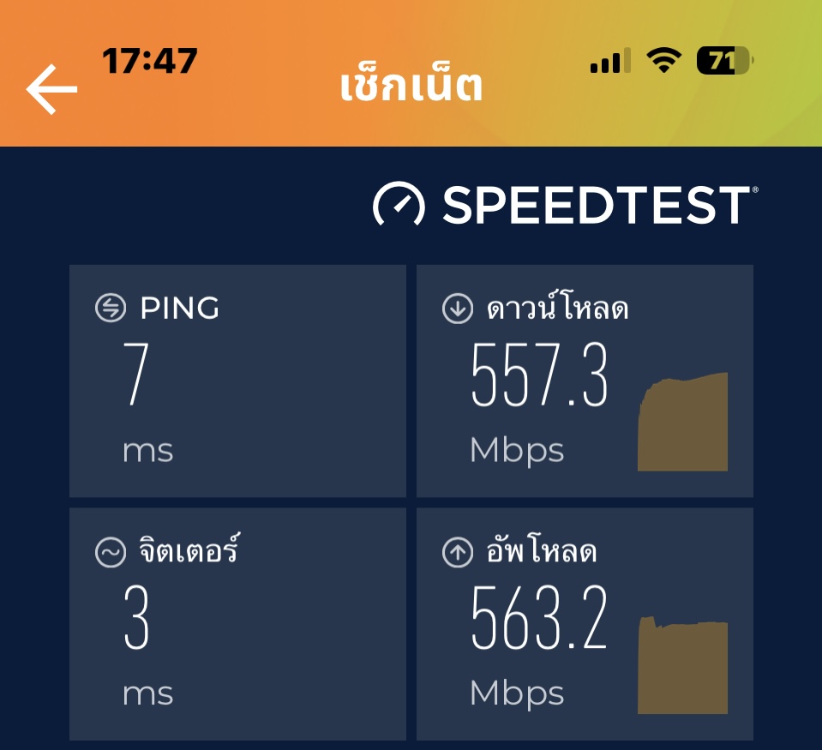
Task: Click the 17:47 clock
Action: tap(149, 60)
